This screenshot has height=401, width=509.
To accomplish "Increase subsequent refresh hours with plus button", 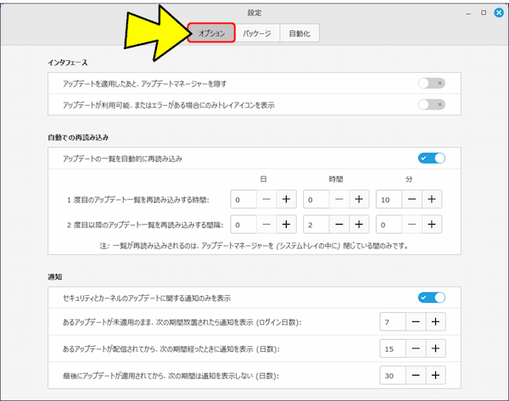I will point(359,225).
